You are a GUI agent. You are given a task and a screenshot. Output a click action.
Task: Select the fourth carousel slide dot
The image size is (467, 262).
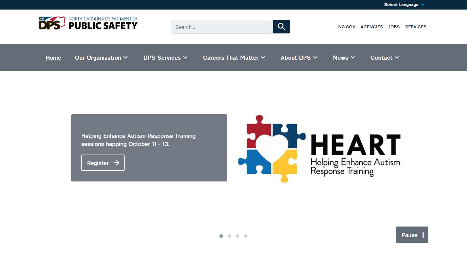[x=246, y=236]
